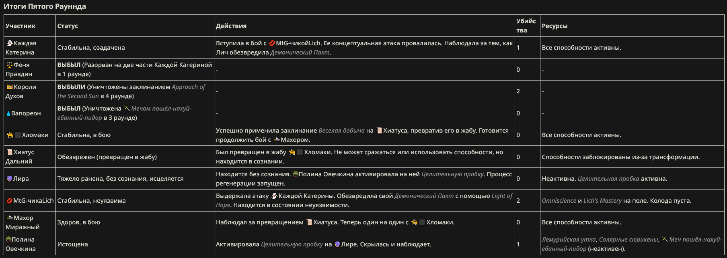The width and height of the screenshot is (727, 258).
Task: Click the helmet emoji beside Полина Овечкина in Участник column
Action: pos(8,239)
